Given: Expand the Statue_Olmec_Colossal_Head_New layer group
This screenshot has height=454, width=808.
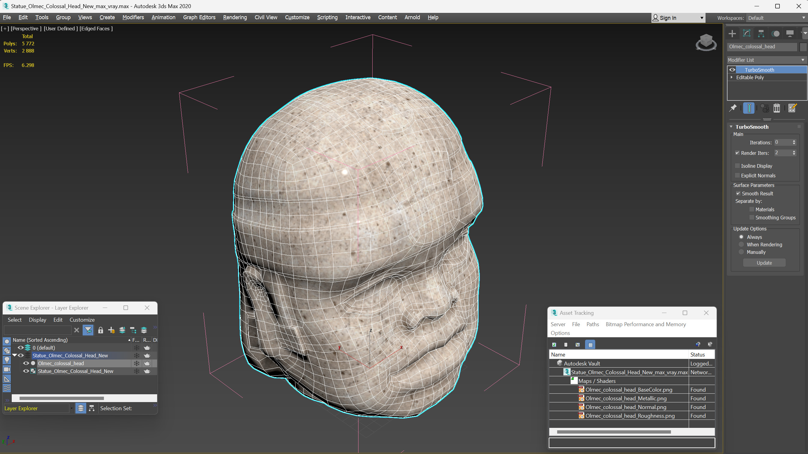Looking at the screenshot, I should 15,355.
